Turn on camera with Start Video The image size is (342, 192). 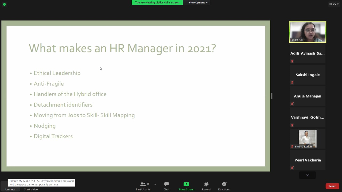pos(31,189)
